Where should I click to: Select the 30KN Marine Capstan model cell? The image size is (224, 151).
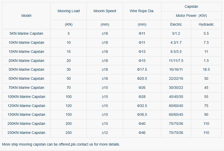click(26, 69)
